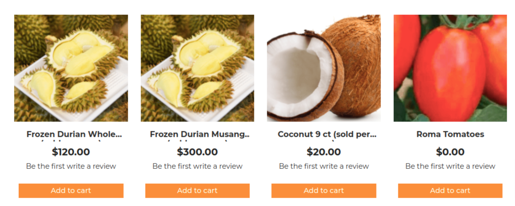Open the Frozen Durian Whole product image

click(x=71, y=68)
